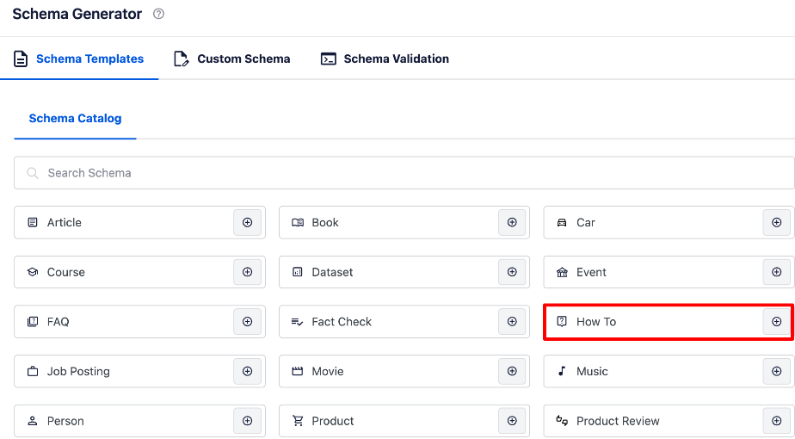Viewport: 795px width, 439px height.
Task: Add the Music schema with plus icon
Action: (777, 372)
